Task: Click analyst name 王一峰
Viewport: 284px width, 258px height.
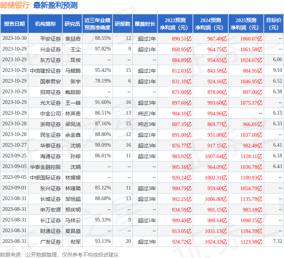Action: click(73, 103)
